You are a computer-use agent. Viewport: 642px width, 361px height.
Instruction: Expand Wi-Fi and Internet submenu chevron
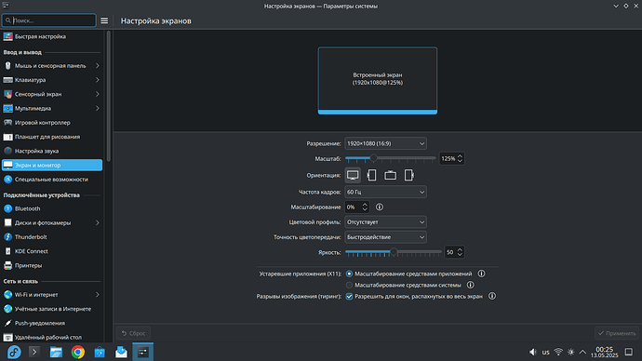tap(98, 295)
